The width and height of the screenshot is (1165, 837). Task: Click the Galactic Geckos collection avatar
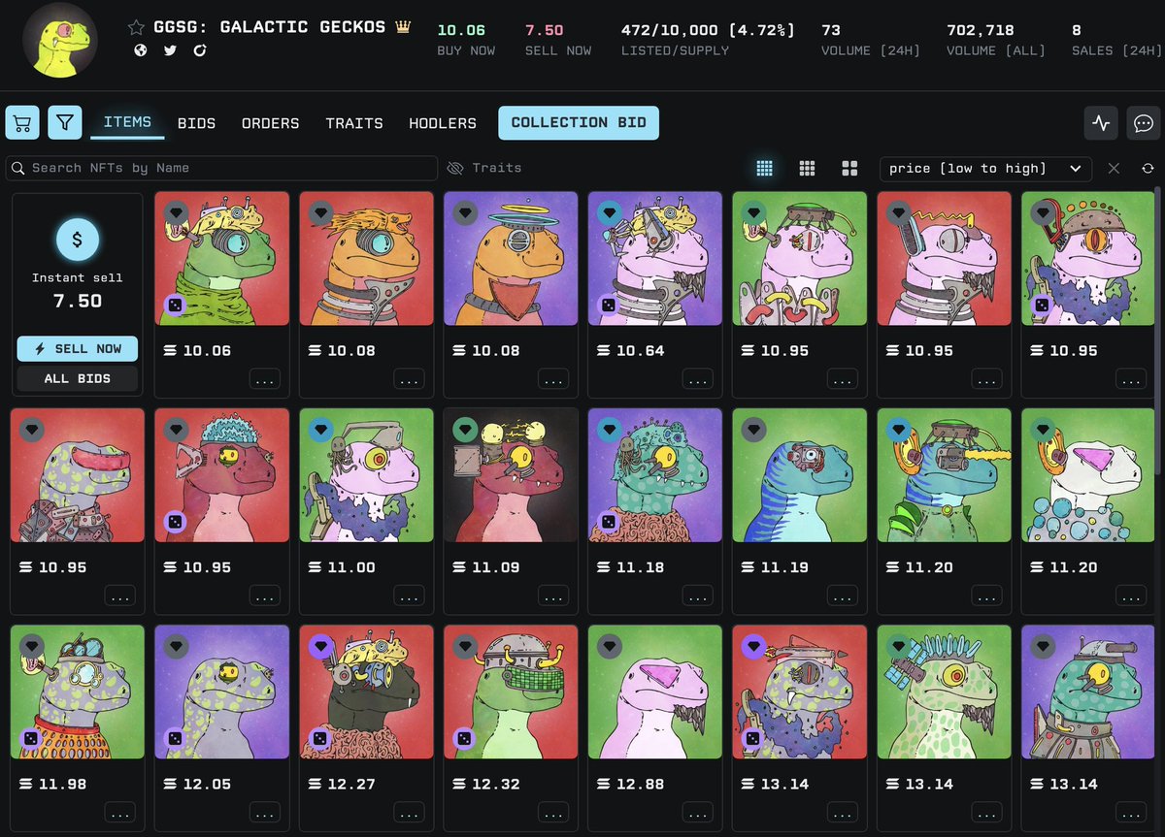coord(60,41)
